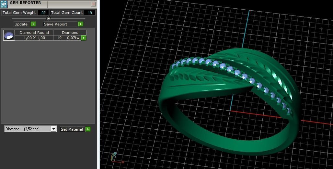Viewport: 333px width, 169px height.
Task: Click the GEM REPORTER title bar
Action: coord(49,4)
